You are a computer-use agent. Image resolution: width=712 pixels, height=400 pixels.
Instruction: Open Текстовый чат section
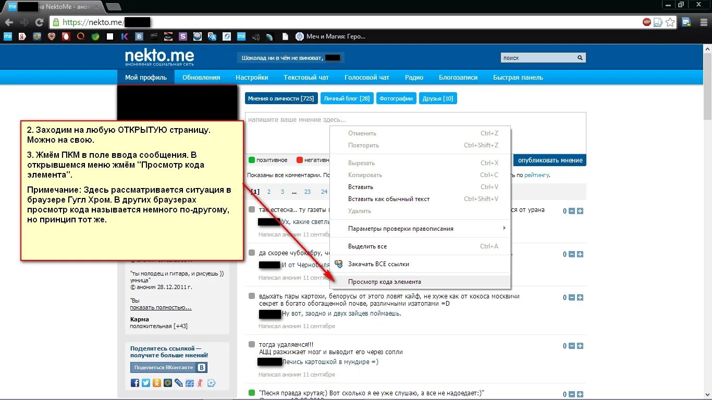coord(306,77)
